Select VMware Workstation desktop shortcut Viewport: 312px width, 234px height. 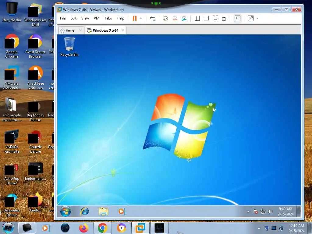pos(12,78)
